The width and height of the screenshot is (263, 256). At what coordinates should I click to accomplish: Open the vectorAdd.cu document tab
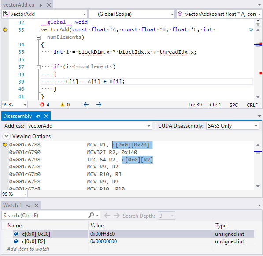point(19,5)
